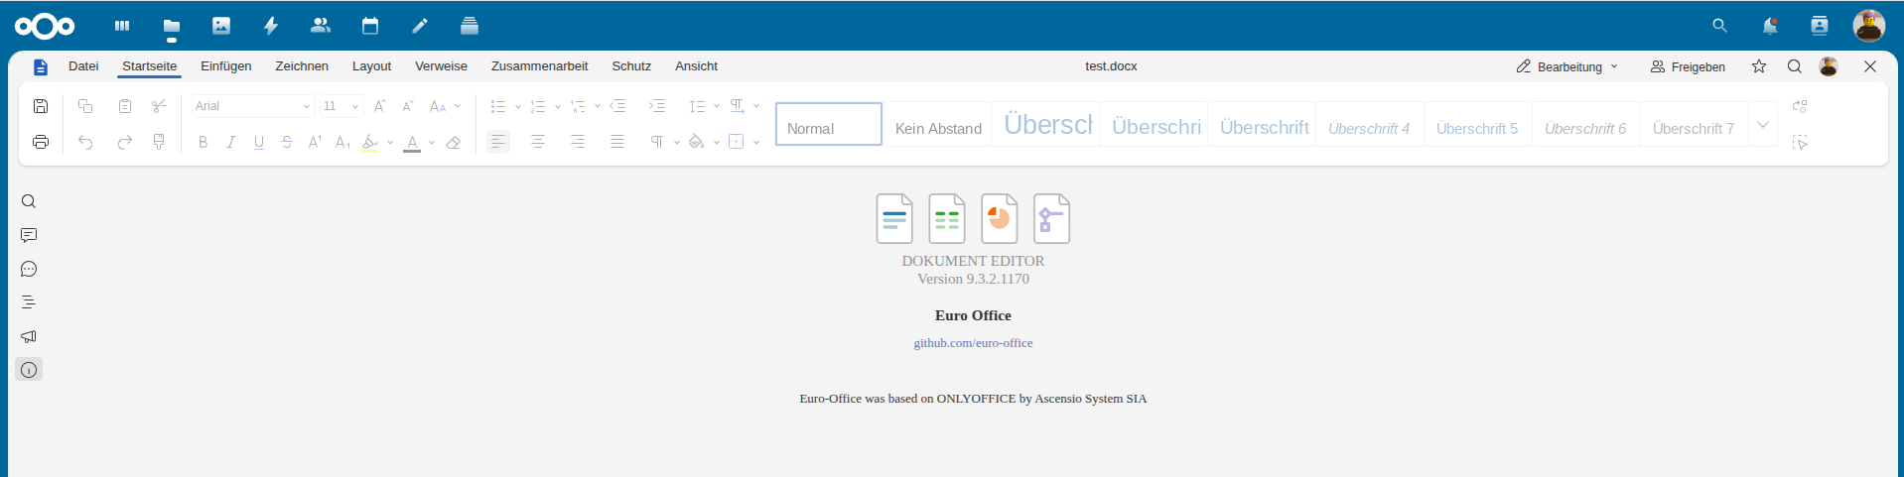Screen dimensions: 1904x477
Task: Switch to the Einfügen tab
Action: pos(226,66)
